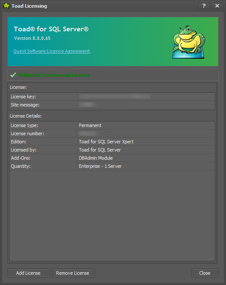226x285 pixels.
Task: Open help with the question mark button
Action: (204, 6)
